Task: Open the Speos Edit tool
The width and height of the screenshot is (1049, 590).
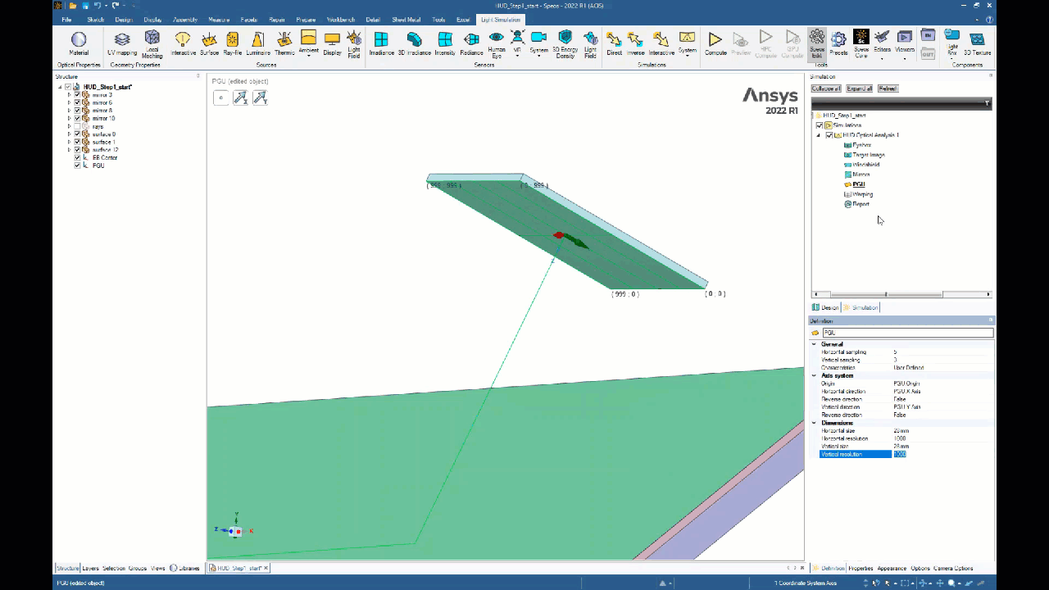Action: (817, 44)
